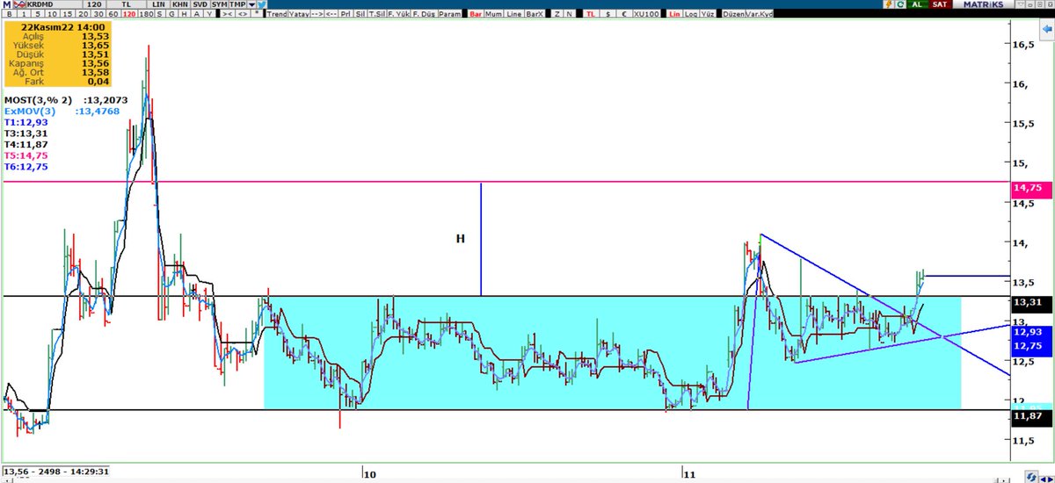Select the 15 minute timeframe
The width and height of the screenshot is (1055, 483).
(68, 15)
